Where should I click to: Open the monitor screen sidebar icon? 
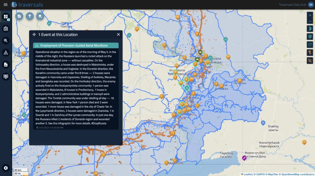click(x=6, y=76)
